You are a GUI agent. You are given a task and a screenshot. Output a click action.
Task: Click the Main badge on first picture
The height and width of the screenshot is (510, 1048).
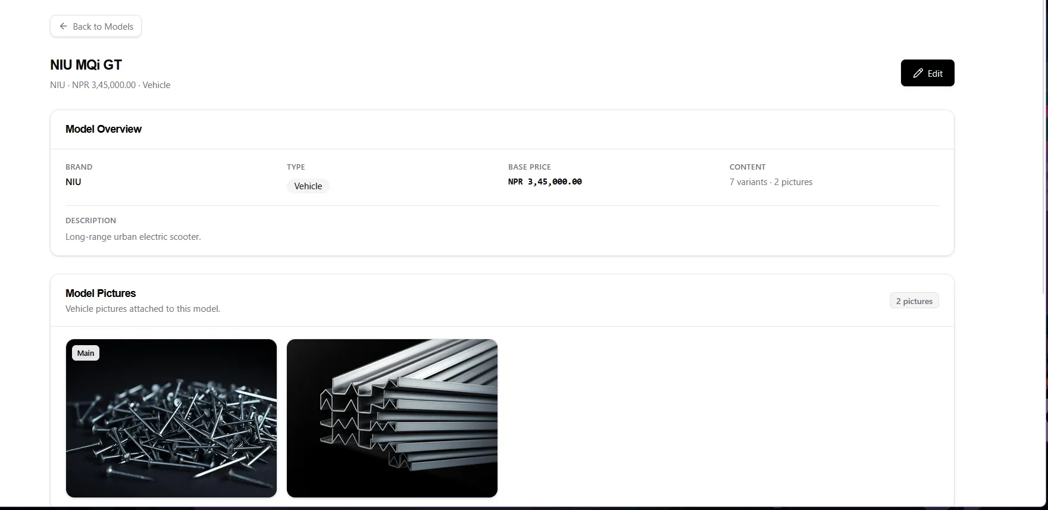point(86,353)
